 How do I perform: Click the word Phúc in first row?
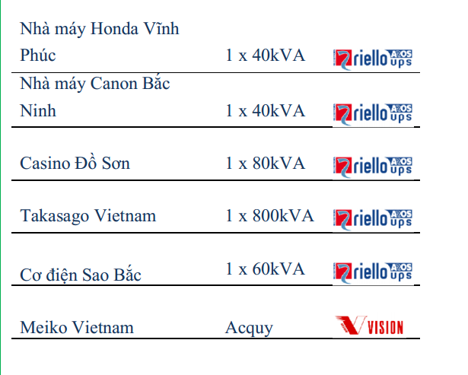click(x=38, y=56)
